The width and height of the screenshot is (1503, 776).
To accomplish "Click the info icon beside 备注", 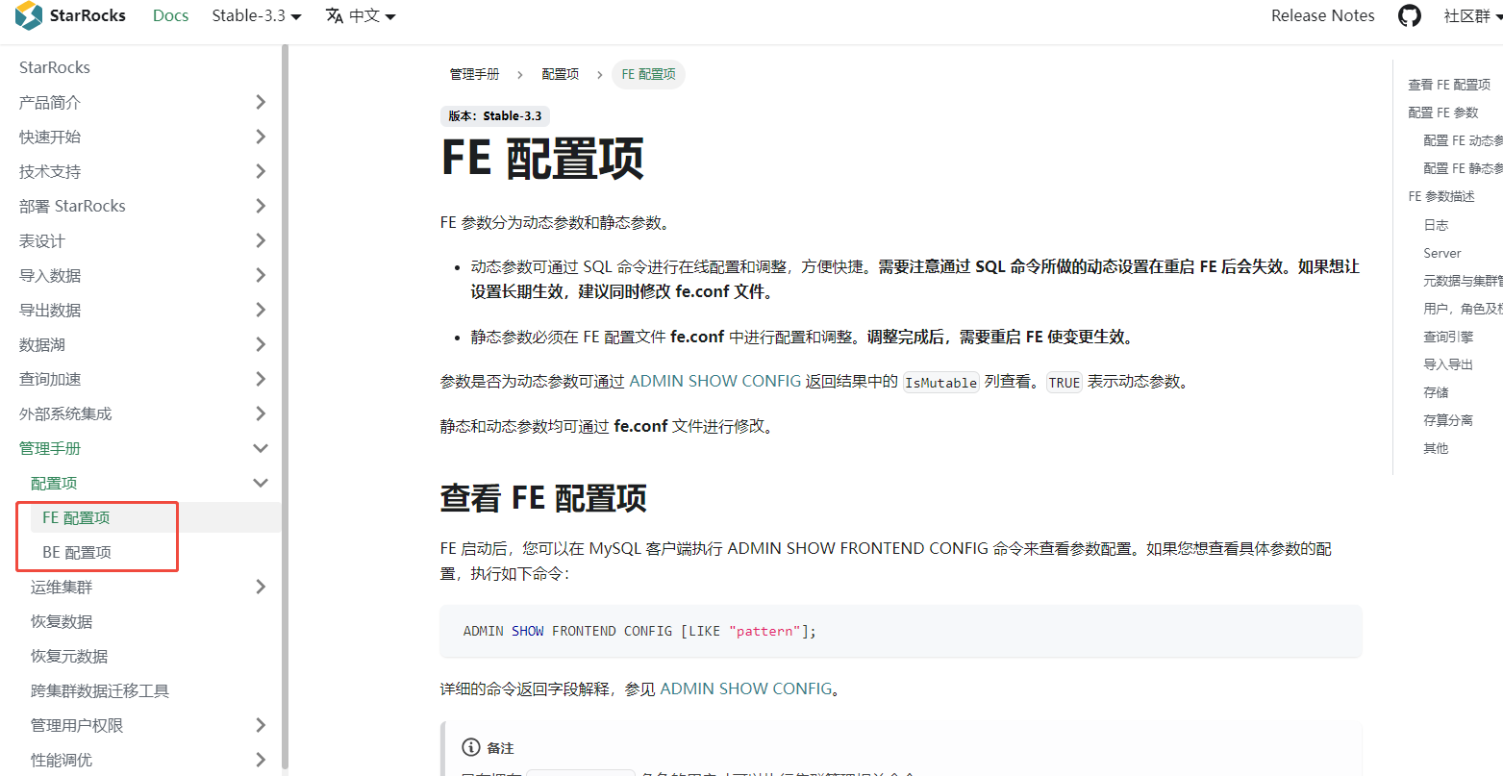I will tap(471, 747).
